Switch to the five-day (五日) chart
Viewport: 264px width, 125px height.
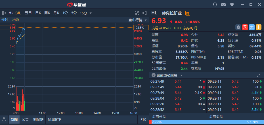pos(28,13)
